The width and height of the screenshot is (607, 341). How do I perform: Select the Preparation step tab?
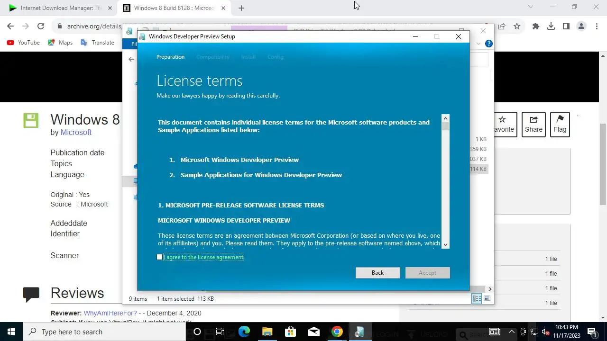click(170, 57)
